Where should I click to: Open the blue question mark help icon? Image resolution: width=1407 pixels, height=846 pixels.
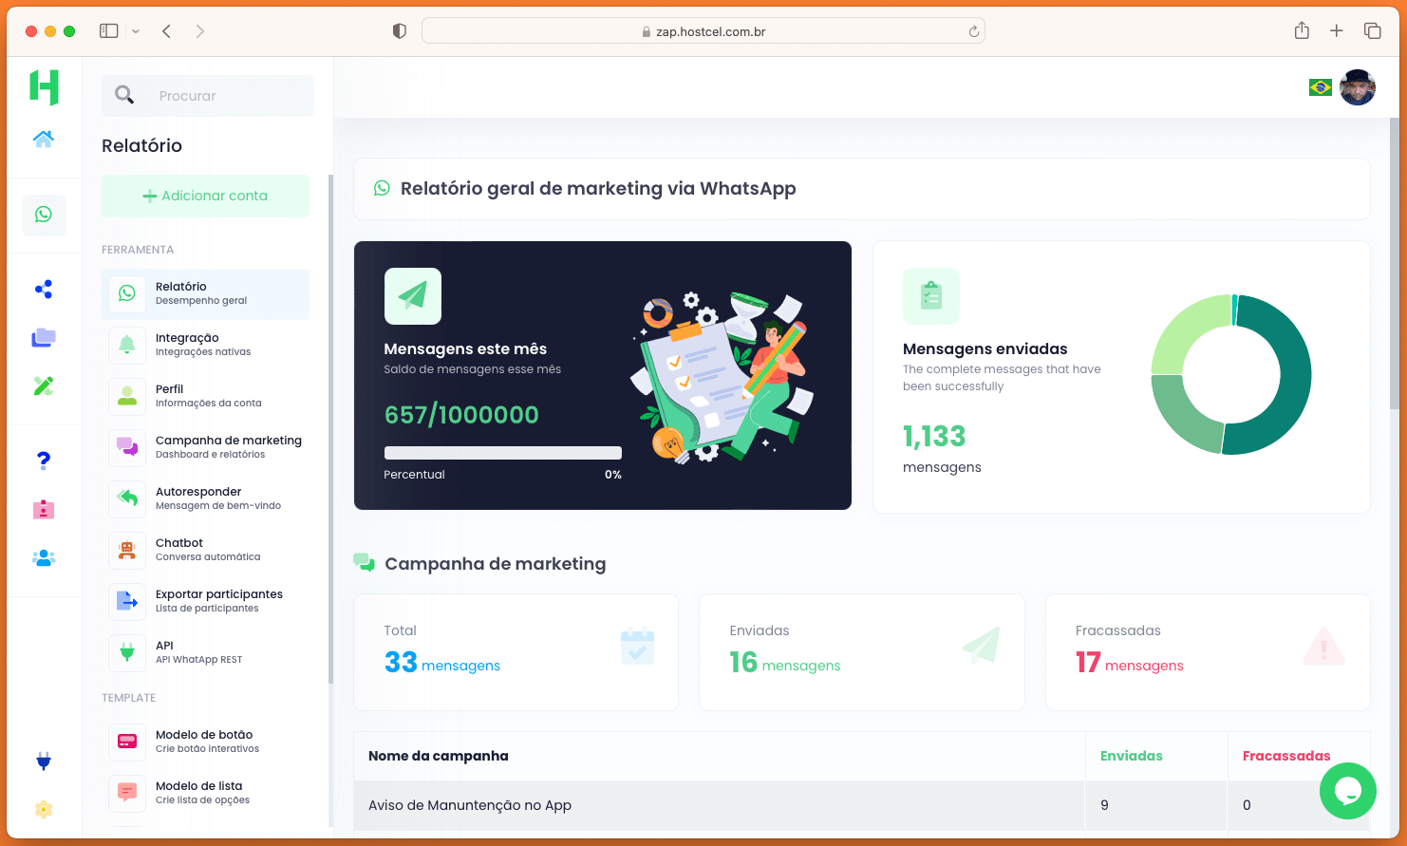coord(44,461)
